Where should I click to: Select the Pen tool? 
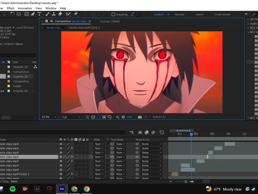33,14
